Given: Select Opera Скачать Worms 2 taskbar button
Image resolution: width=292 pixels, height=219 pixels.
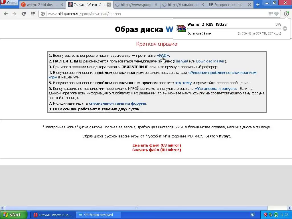Looking at the screenshot, I should [x=53, y=215].
